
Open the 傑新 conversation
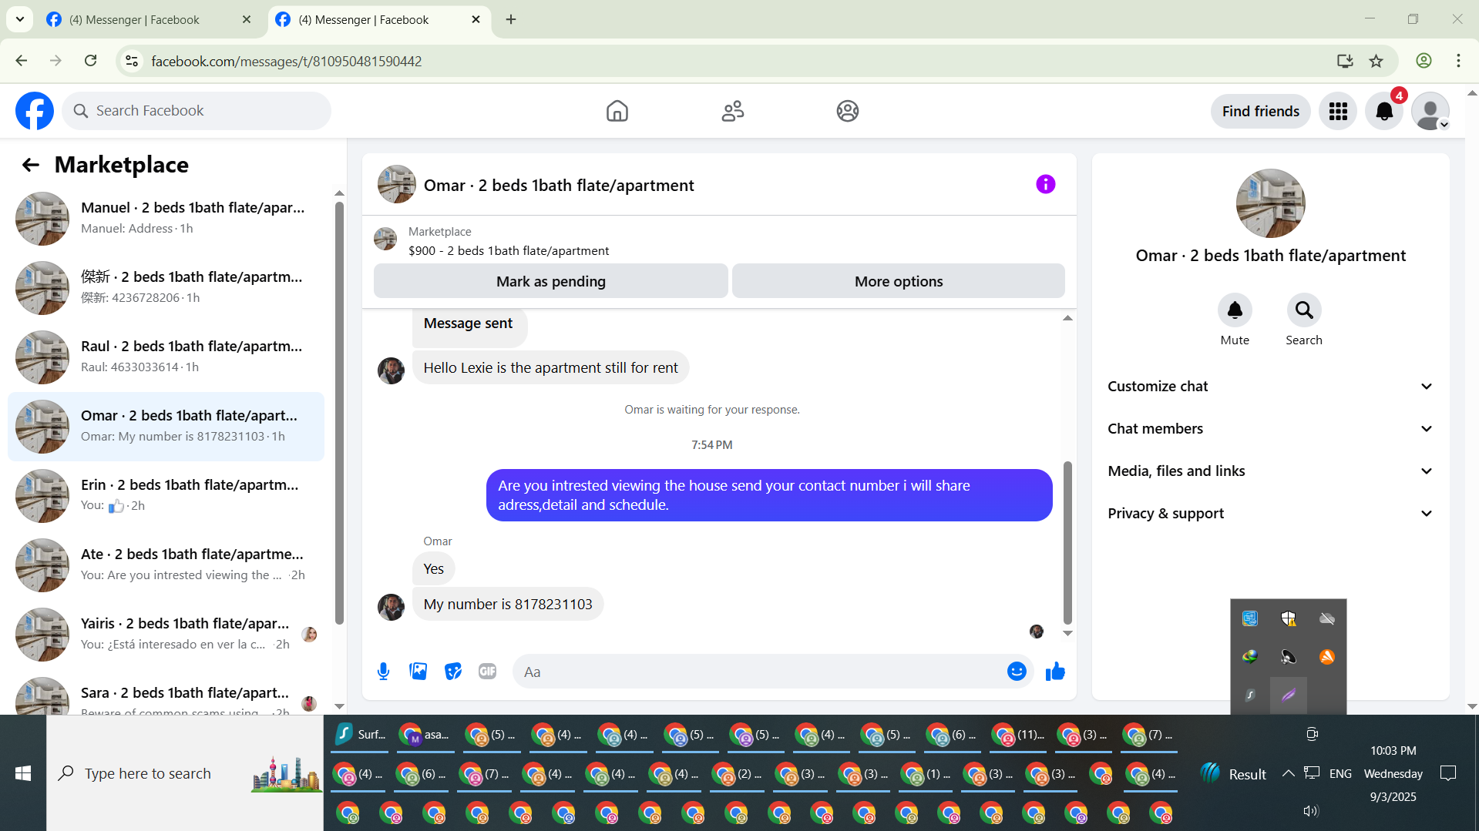166,288
